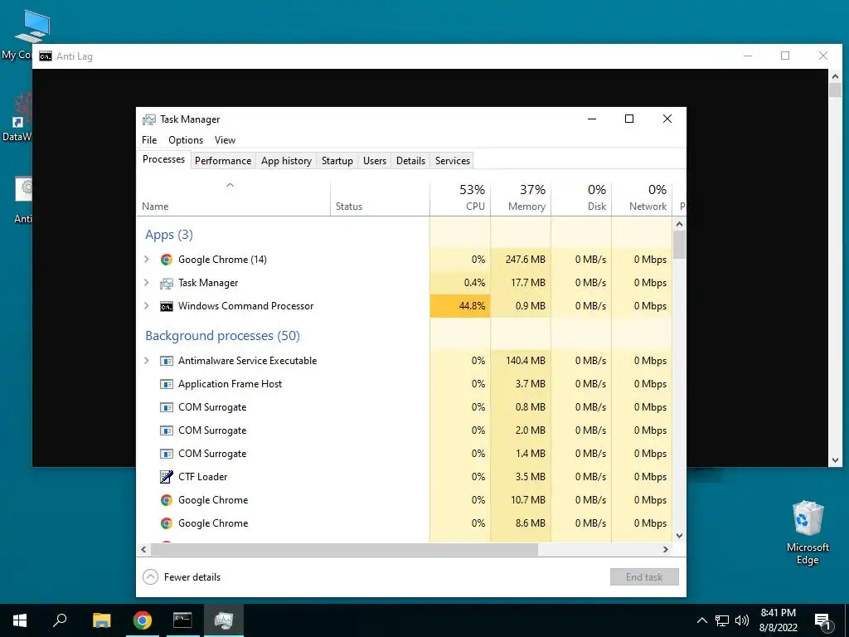Image resolution: width=849 pixels, height=637 pixels.
Task: Click the Apps (3) group heading
Action: pyautogui.click(x=169, y=235)
